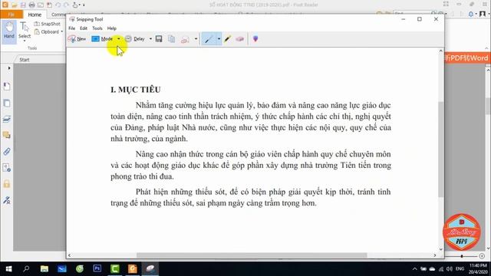This screenshot has height=276, width=491.
Task: Click the volume speaker tray icon
Action: point(450,269)
